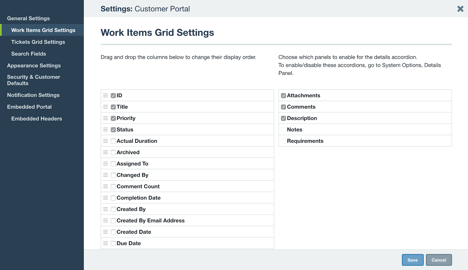Viewport: 468px width, 270px height.
Task: Uncheck the Status column checkbox
Action: (113, 129)
